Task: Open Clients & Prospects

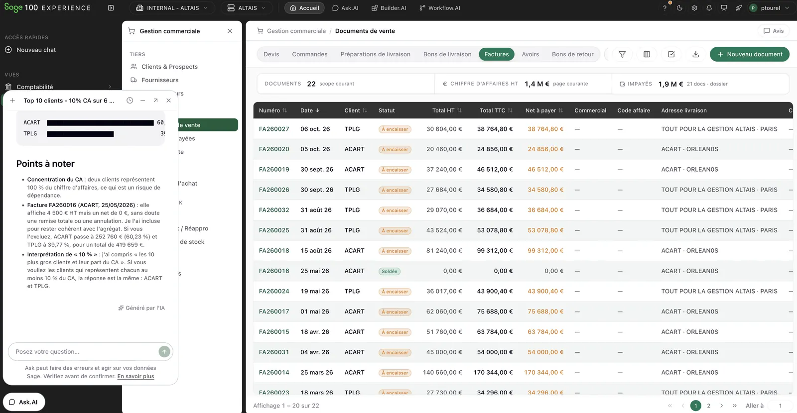Action: [164, 67]
